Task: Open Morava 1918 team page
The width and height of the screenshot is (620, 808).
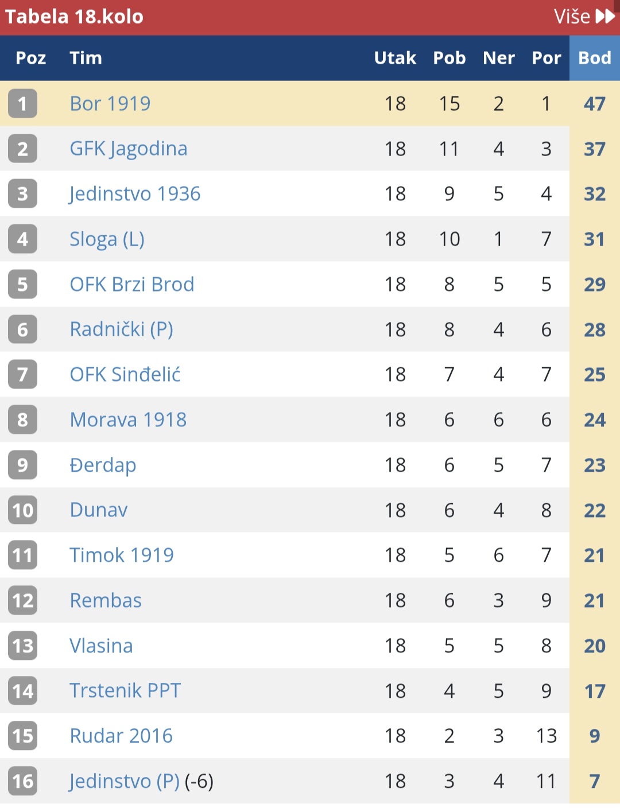Action: pyautogui.click(x=128, y=419)
